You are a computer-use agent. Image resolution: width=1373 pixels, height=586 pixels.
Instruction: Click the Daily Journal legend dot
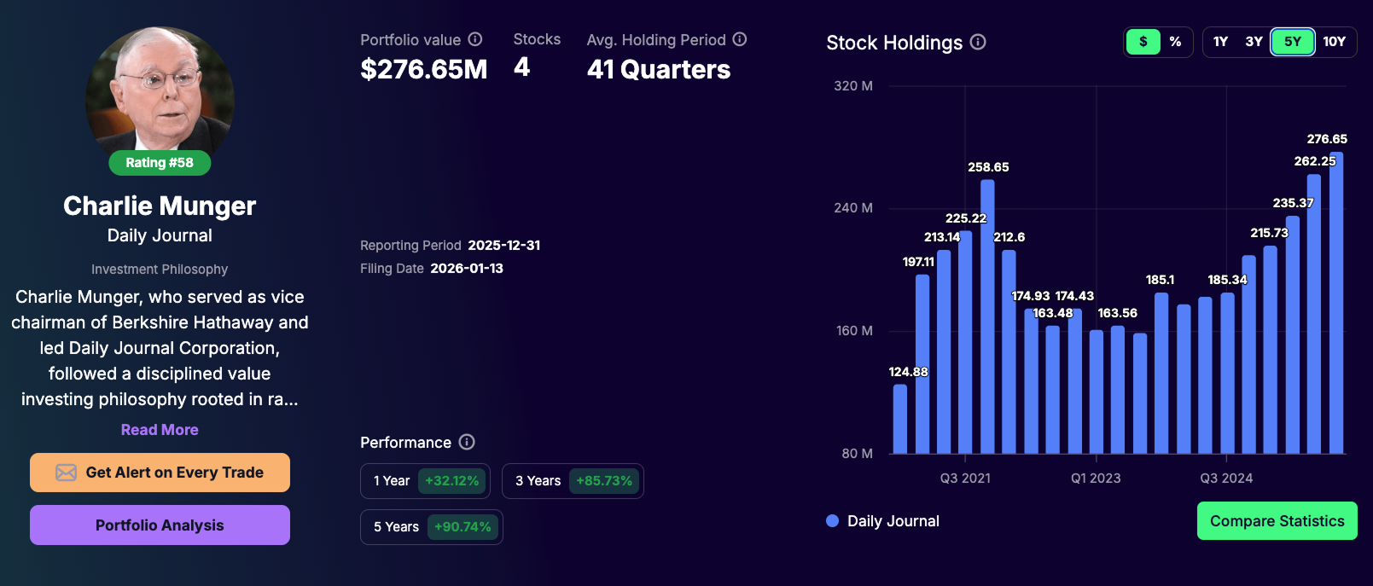(833, 521)
